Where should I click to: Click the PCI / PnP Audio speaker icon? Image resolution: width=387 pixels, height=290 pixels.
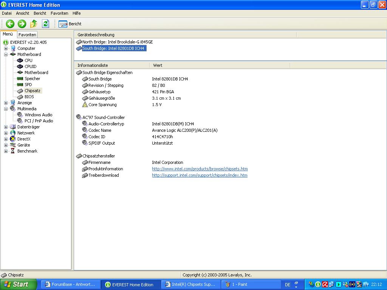coord(20,121)
